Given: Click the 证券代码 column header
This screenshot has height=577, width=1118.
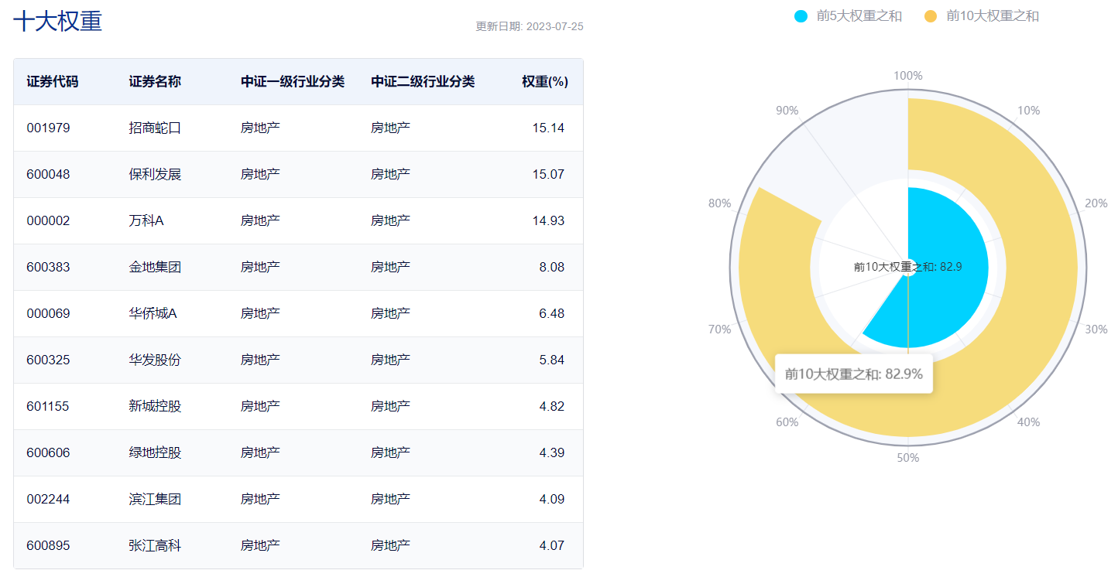Looking at the screenshot, I should (52, 81).
